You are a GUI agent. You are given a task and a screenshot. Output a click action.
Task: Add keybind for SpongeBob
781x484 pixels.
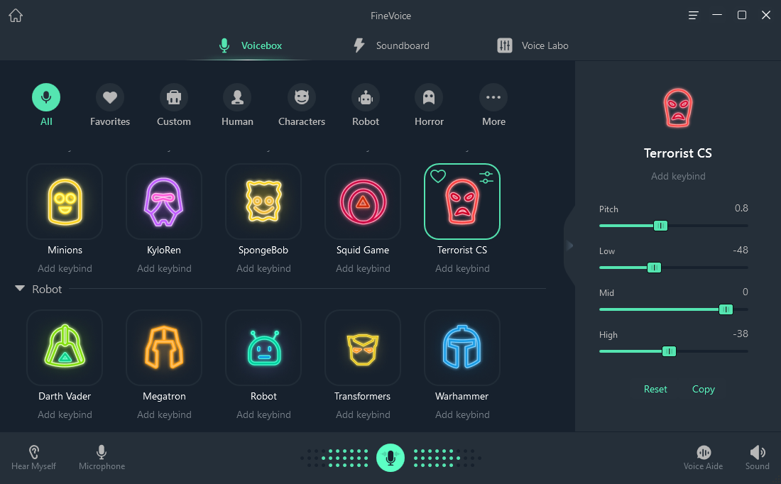(x=263, y=268)
